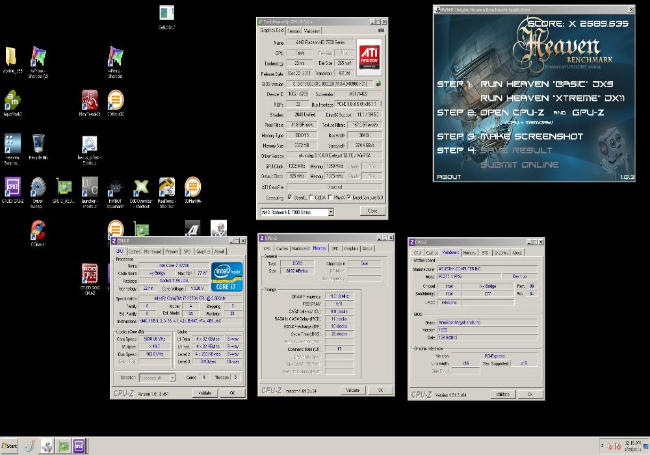The image size is (650, 455).
Task: Toggle the PhysX checkbox in GPU-Z
Action: 330,198
